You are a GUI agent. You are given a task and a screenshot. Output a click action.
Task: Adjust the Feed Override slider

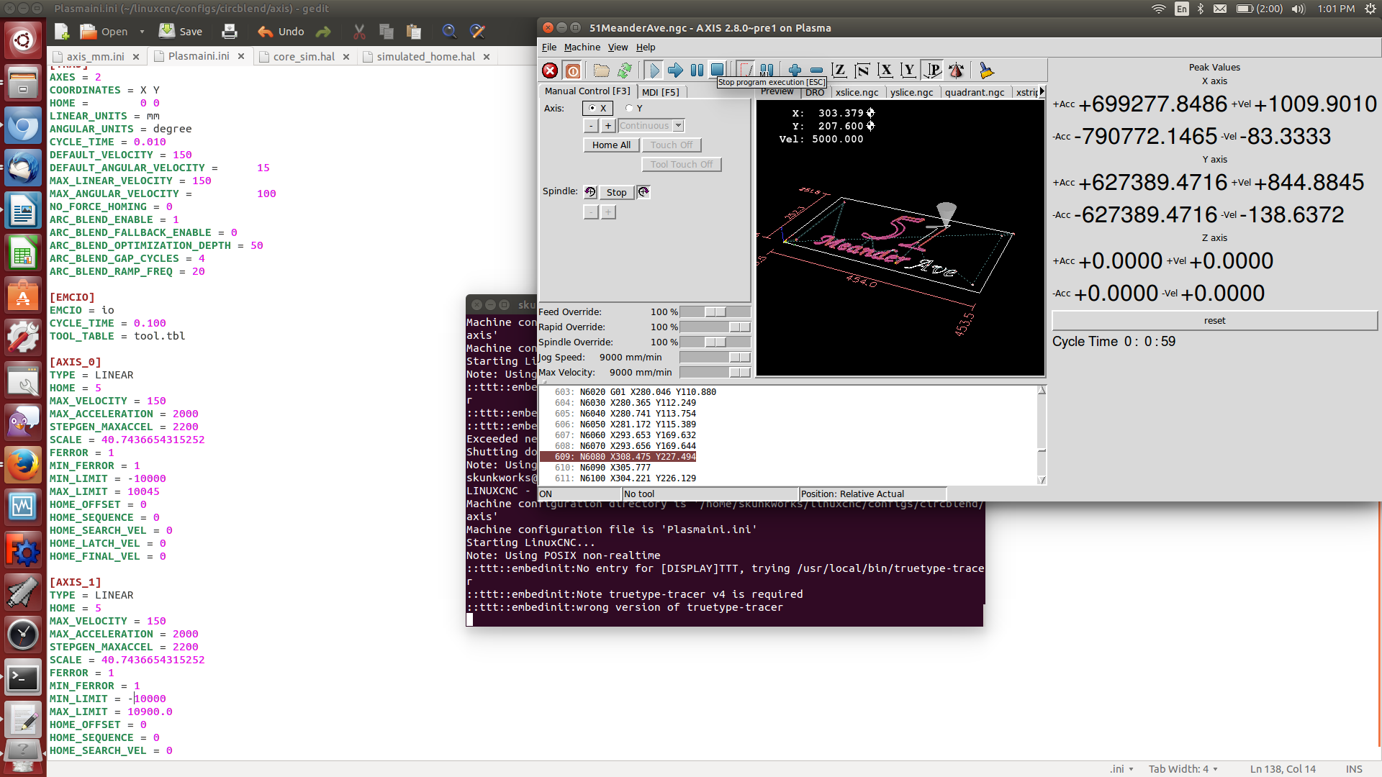point(715,312)
